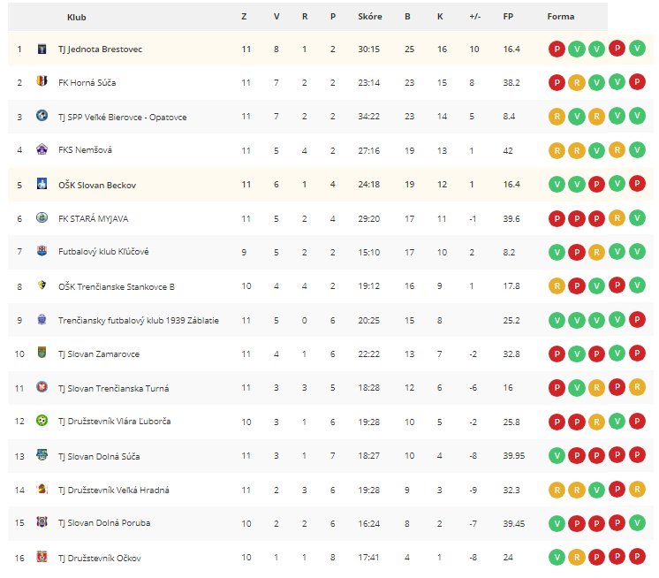Image resolution: width=659 pixels, height=578 pixels.
Task: Open Trenčiansky futbalový klub 1939 Záblatie link
Action: [x=139, y=320]
